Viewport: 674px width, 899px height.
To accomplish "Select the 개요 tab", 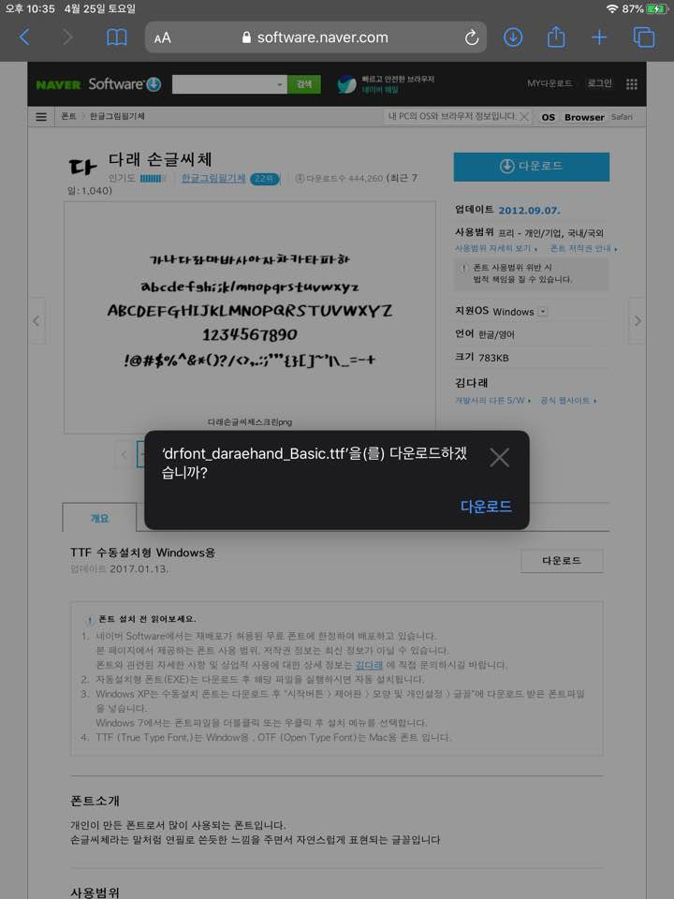I will click(x=99, y=518).
